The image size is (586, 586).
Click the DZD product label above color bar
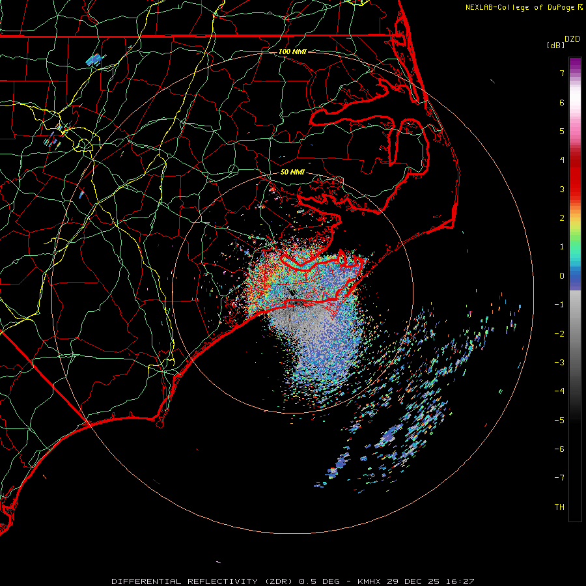coord(572,39)
